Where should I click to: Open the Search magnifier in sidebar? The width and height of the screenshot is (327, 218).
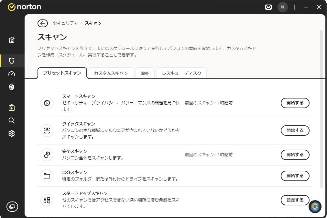pos(12,120)
